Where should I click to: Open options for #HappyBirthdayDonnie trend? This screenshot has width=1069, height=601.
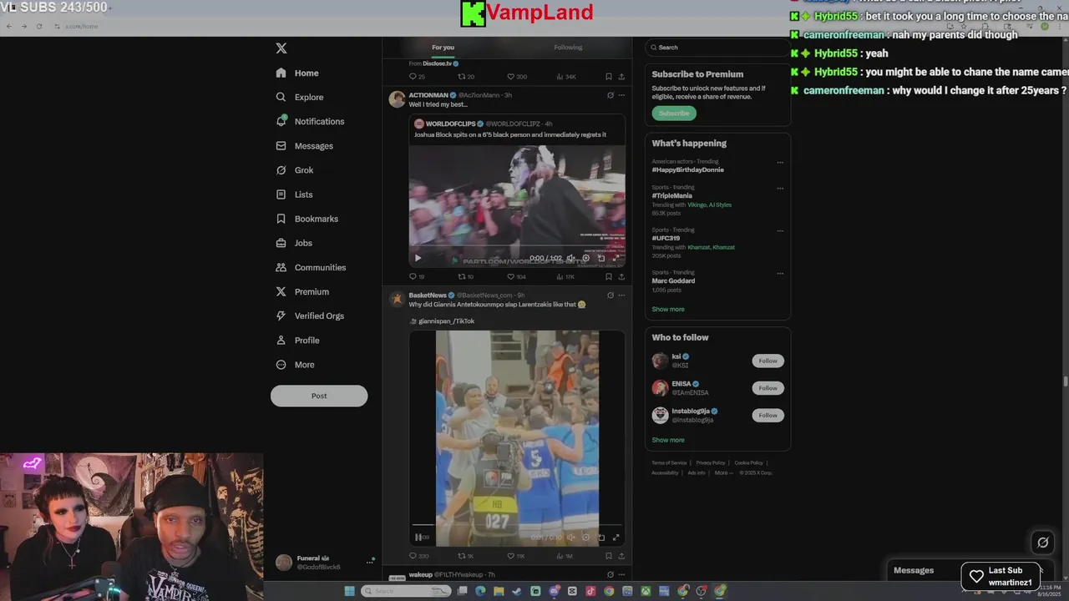(x=780, y=163)
